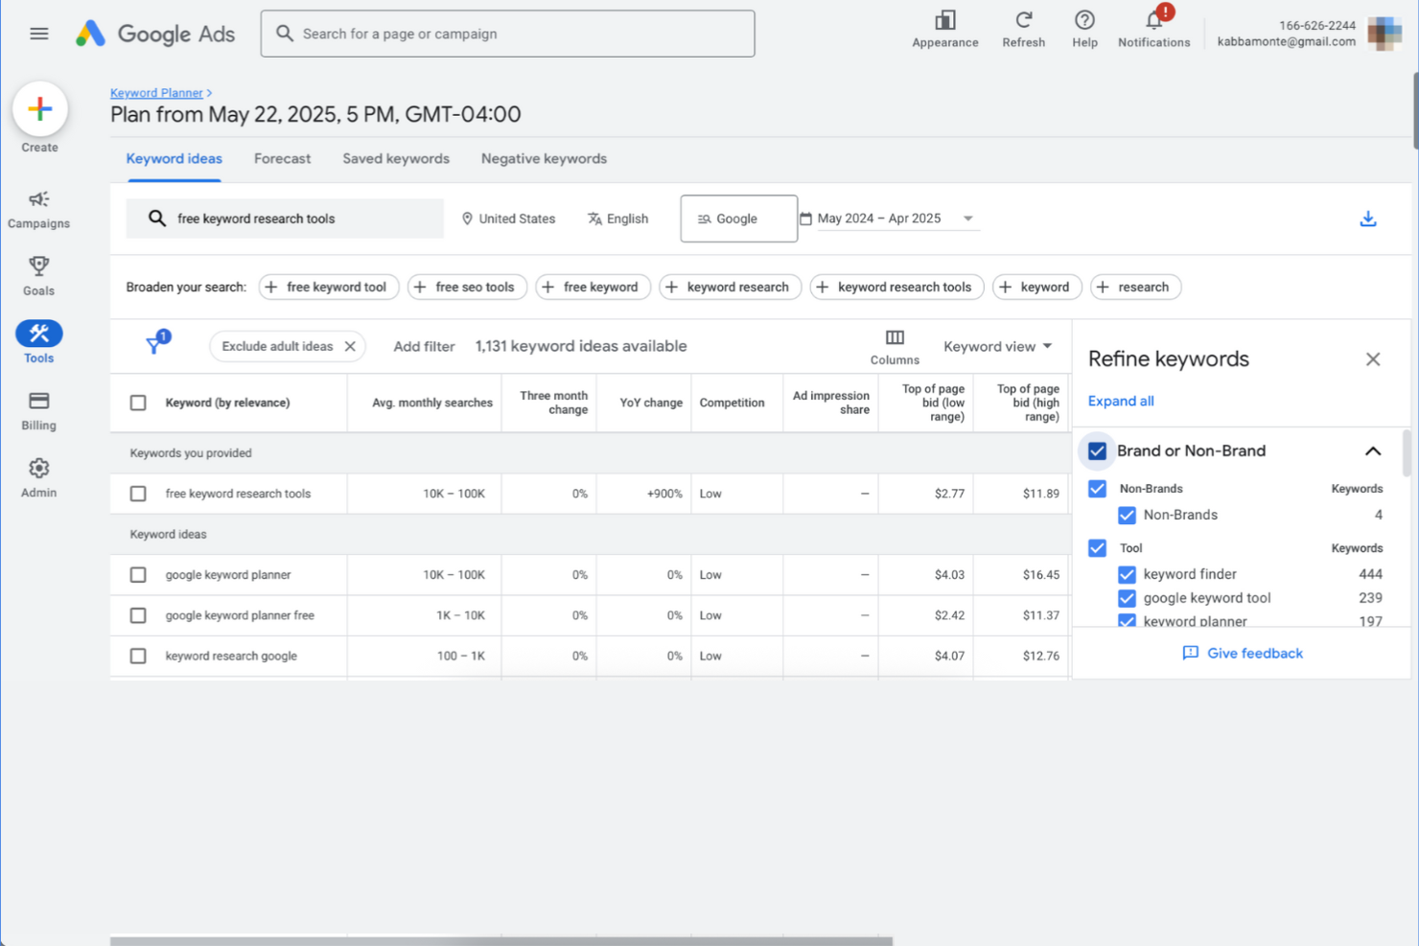Open the Keyword view dropdown
The height and width of the screenshot is (946, 1419).
997,346
